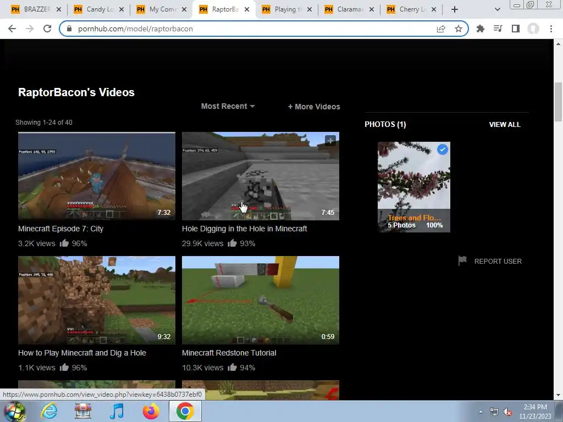
Task: Open Minecraft Episode 7: City thumbnail
Action: 97,176
